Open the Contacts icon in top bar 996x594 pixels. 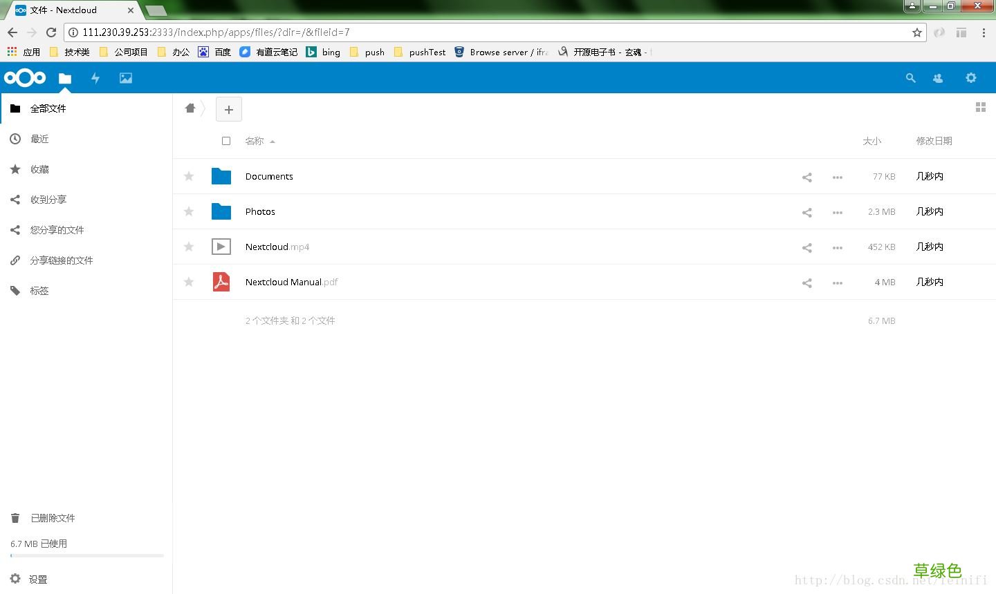click(937, 78)
